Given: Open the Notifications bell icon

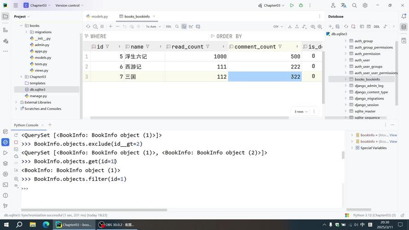Looking at the screenshot, I should [404, 16].
